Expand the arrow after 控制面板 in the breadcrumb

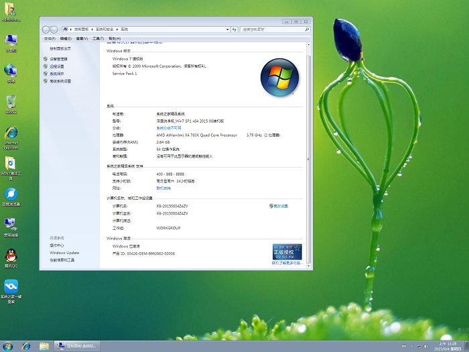(x=93, y=30)
